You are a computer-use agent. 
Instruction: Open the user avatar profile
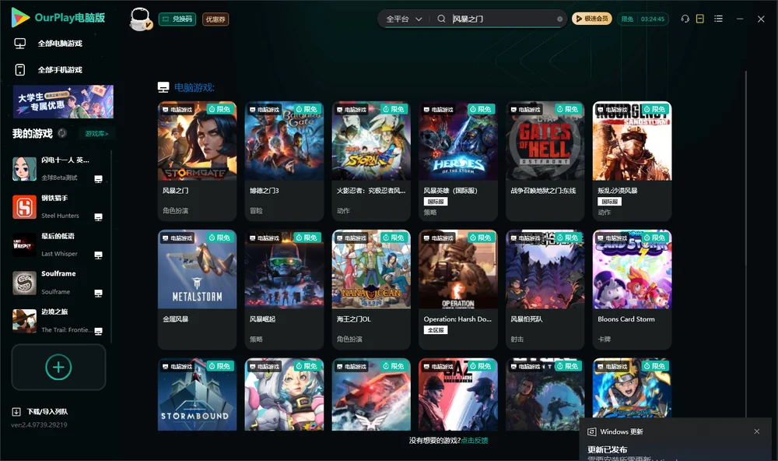pyautogui.click(x=140, y=19)
